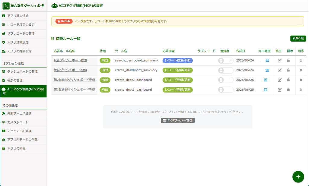Open the 統合ダッシュボード検索 rule link

click(70, 60)
